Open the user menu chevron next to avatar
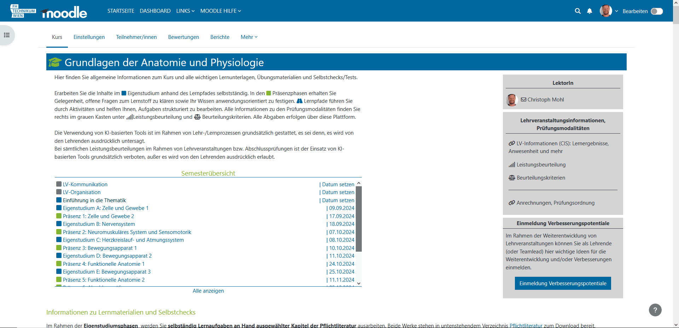Viewport: 679px width, 328px height. point(616,11)
